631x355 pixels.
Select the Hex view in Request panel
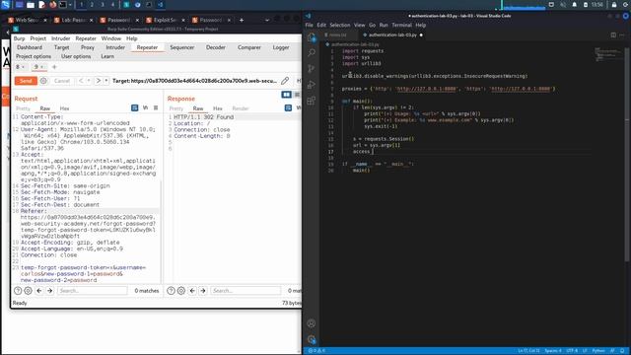click(64, 108)
